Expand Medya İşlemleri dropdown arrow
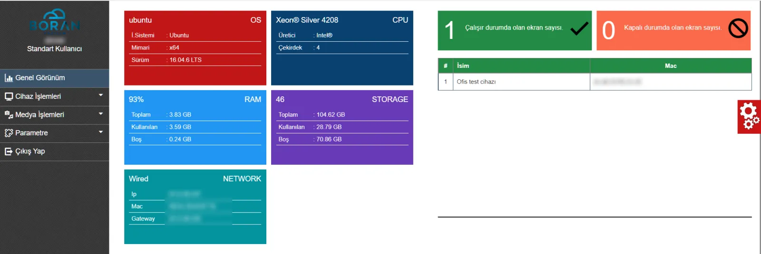The width and height of the screenshot is (761, 254). [101, 114]
